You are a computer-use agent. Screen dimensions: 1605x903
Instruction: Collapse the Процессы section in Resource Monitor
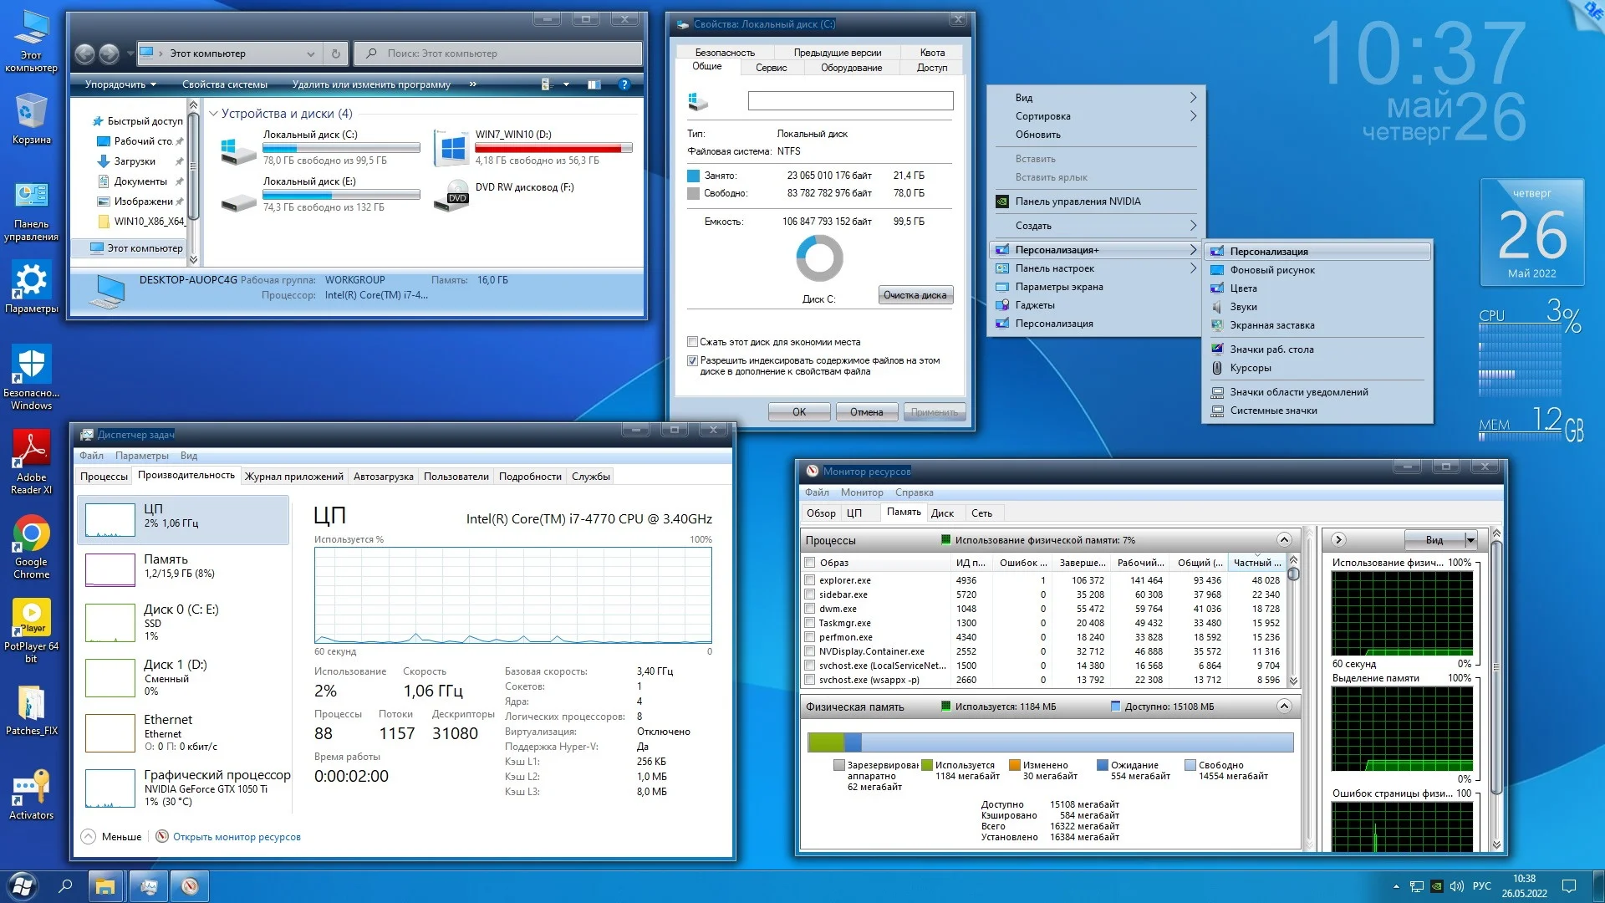tap(1284, 540)
